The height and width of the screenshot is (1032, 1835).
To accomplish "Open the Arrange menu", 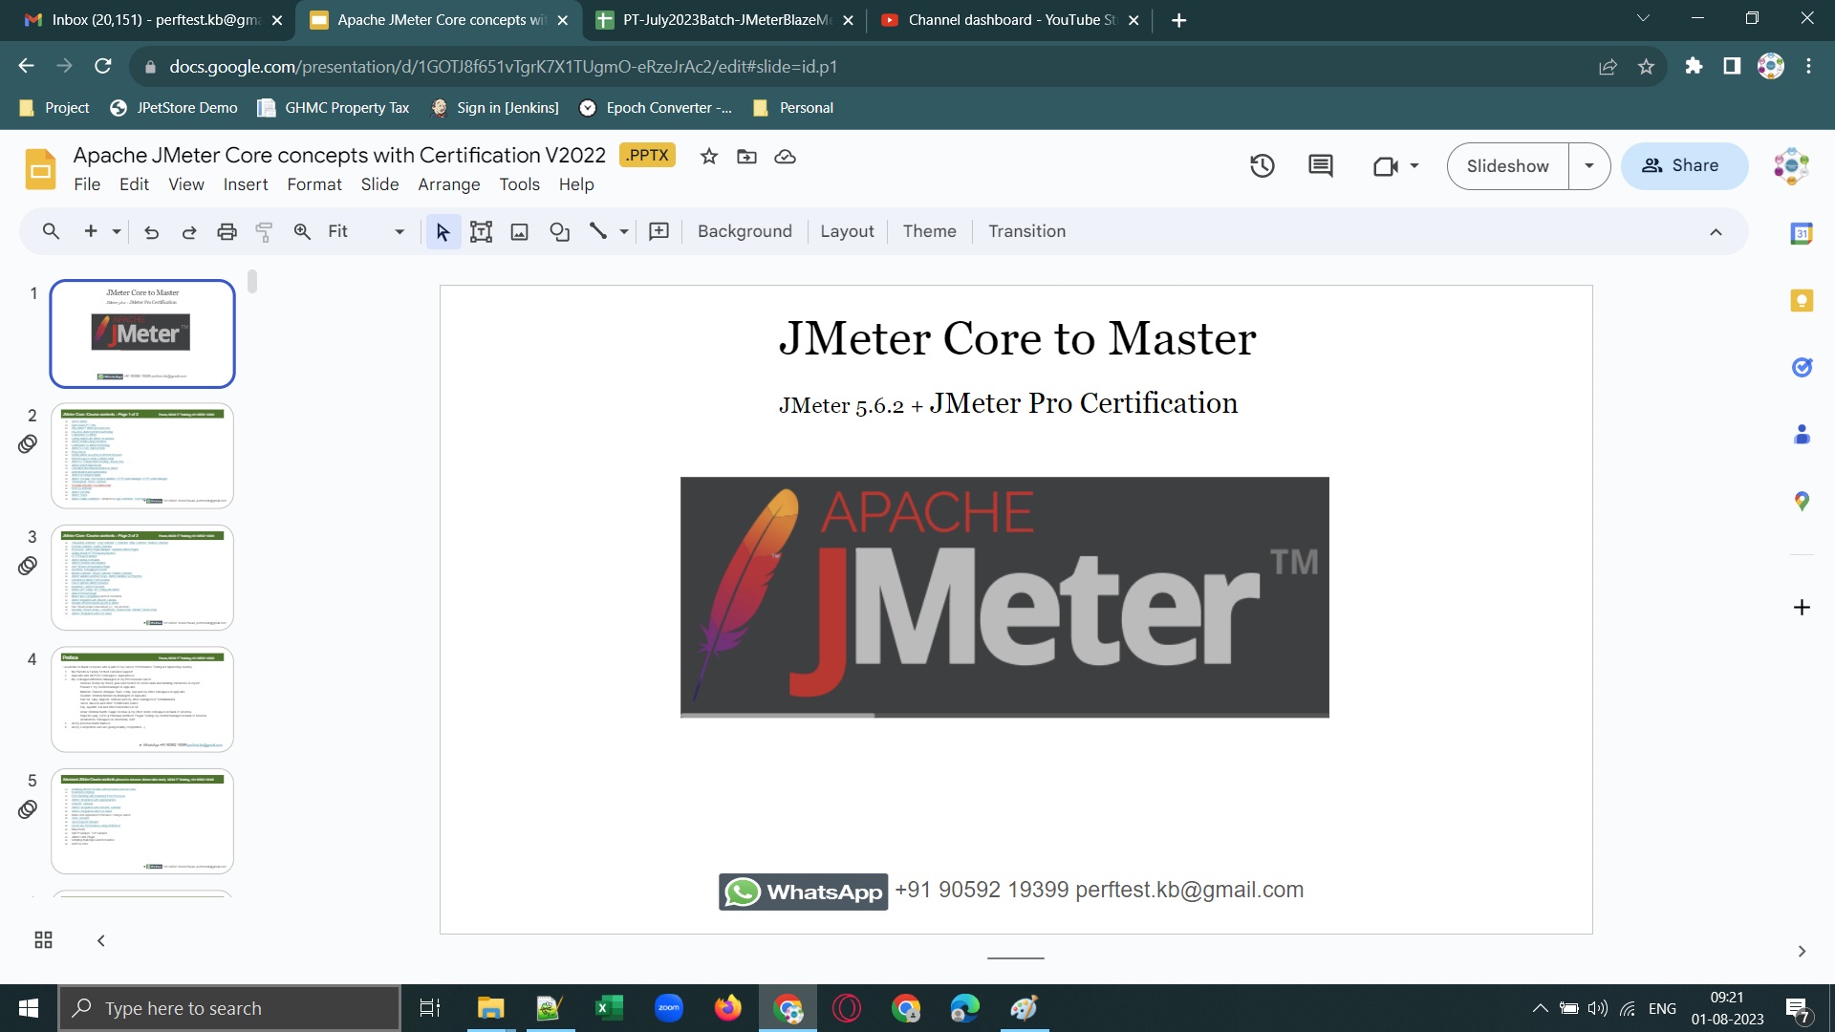I will pyautogui.click(x=448, y=184).
